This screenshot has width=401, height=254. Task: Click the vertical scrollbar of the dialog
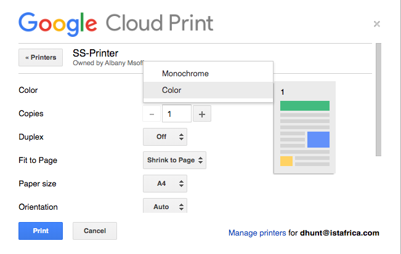click(378, 100)
